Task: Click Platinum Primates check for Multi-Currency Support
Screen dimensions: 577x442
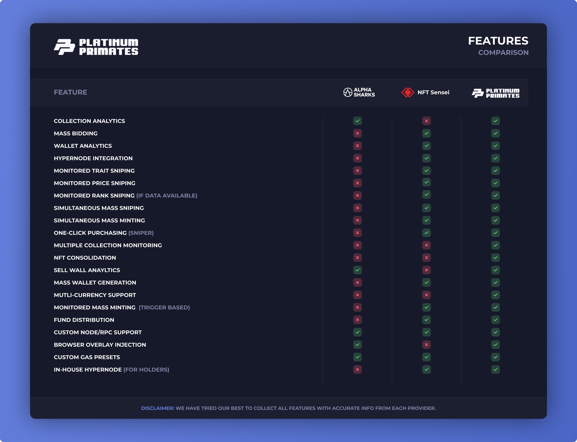Action: [x=496, y=295]
